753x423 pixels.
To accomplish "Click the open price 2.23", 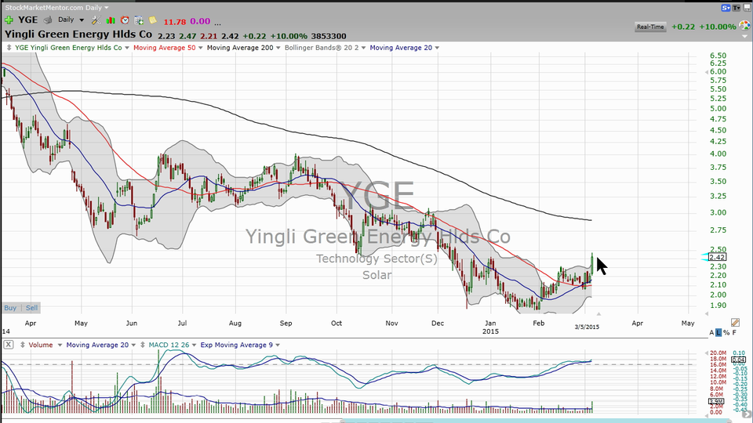I will click(x=166, y=36).
